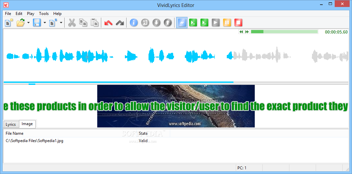Stop playback with the red button
Viewport: 352px width, 174px height.
pyautogui.click(x=238, y=23)
